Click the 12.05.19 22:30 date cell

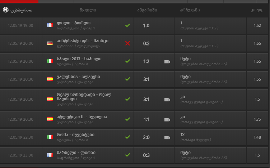(20, 137)
